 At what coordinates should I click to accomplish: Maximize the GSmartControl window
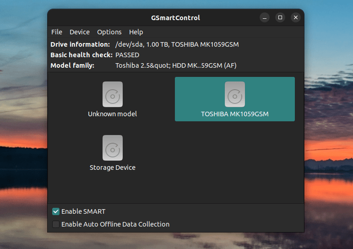click(280, 18)
